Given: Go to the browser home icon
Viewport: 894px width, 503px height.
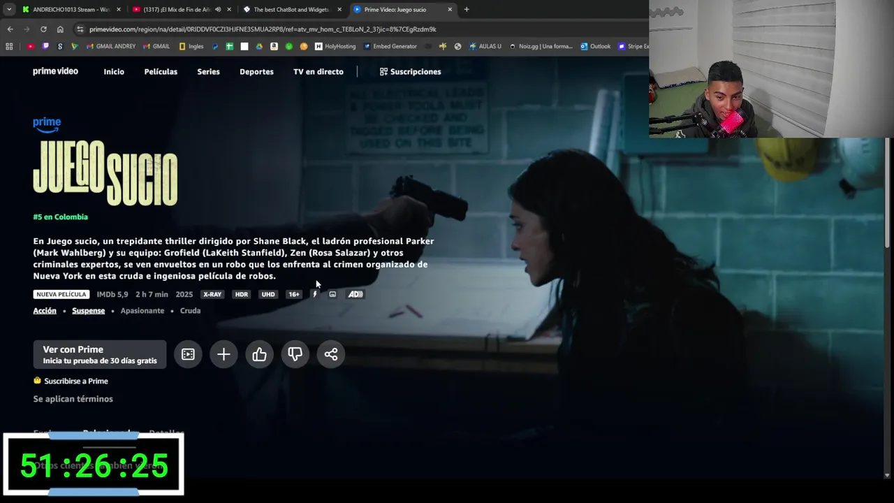Looking at the screenshot, I should 60,29.
